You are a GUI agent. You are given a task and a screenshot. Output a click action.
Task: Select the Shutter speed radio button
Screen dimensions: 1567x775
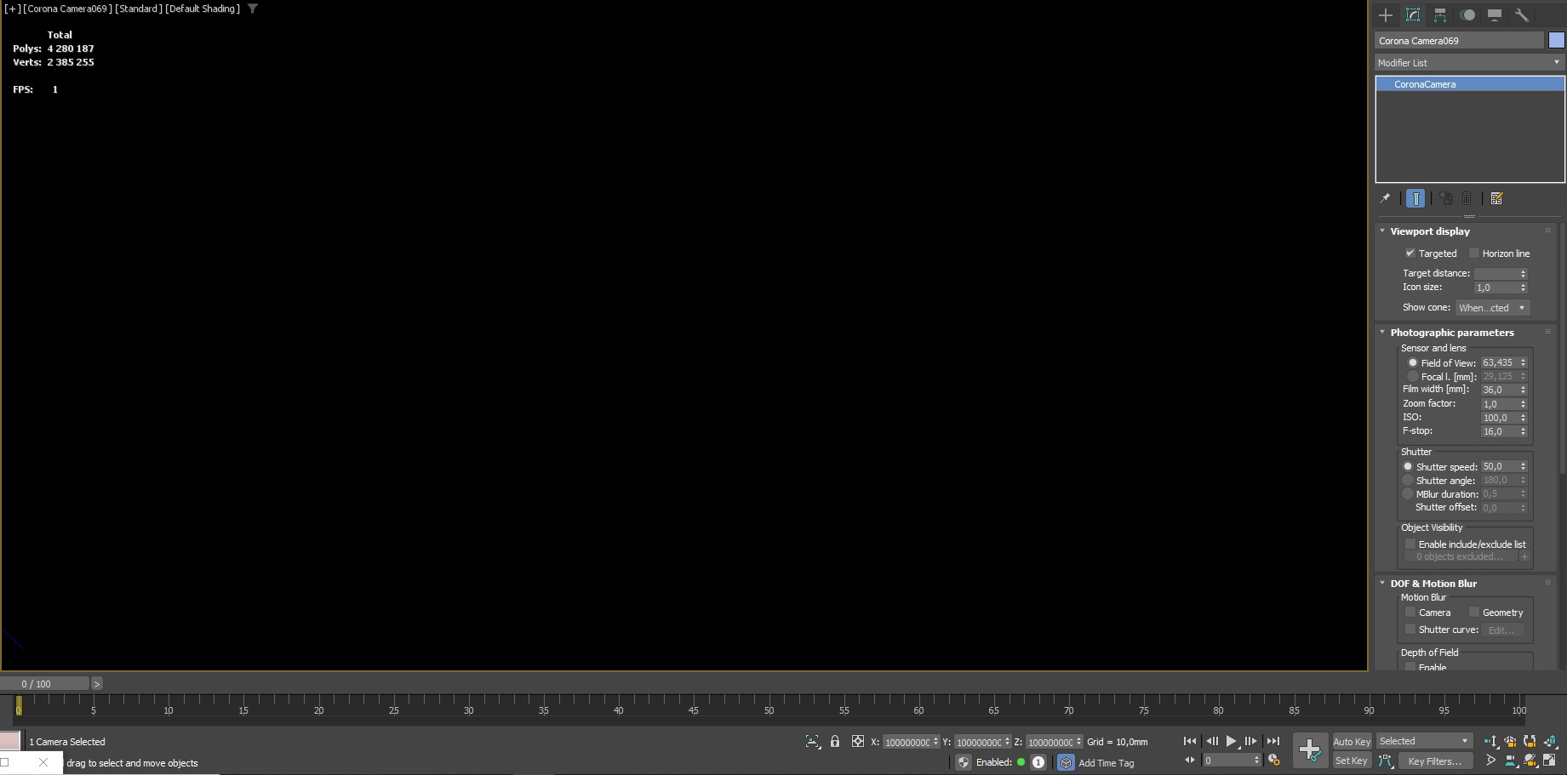tap(1408, 466)
